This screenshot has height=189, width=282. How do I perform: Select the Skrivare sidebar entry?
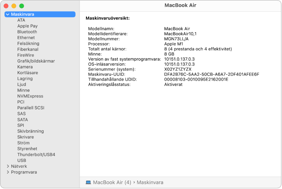26,137
